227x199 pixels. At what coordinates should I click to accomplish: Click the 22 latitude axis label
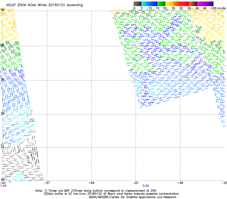[x=2, y=147]
